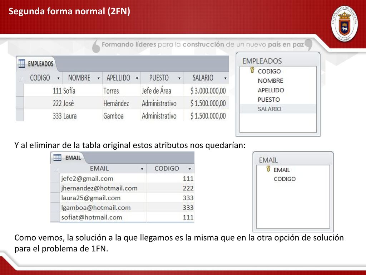The width and height of the screenshot is (366, 275).
Task: Click the row selector for José's record
Action: (20, 103)
